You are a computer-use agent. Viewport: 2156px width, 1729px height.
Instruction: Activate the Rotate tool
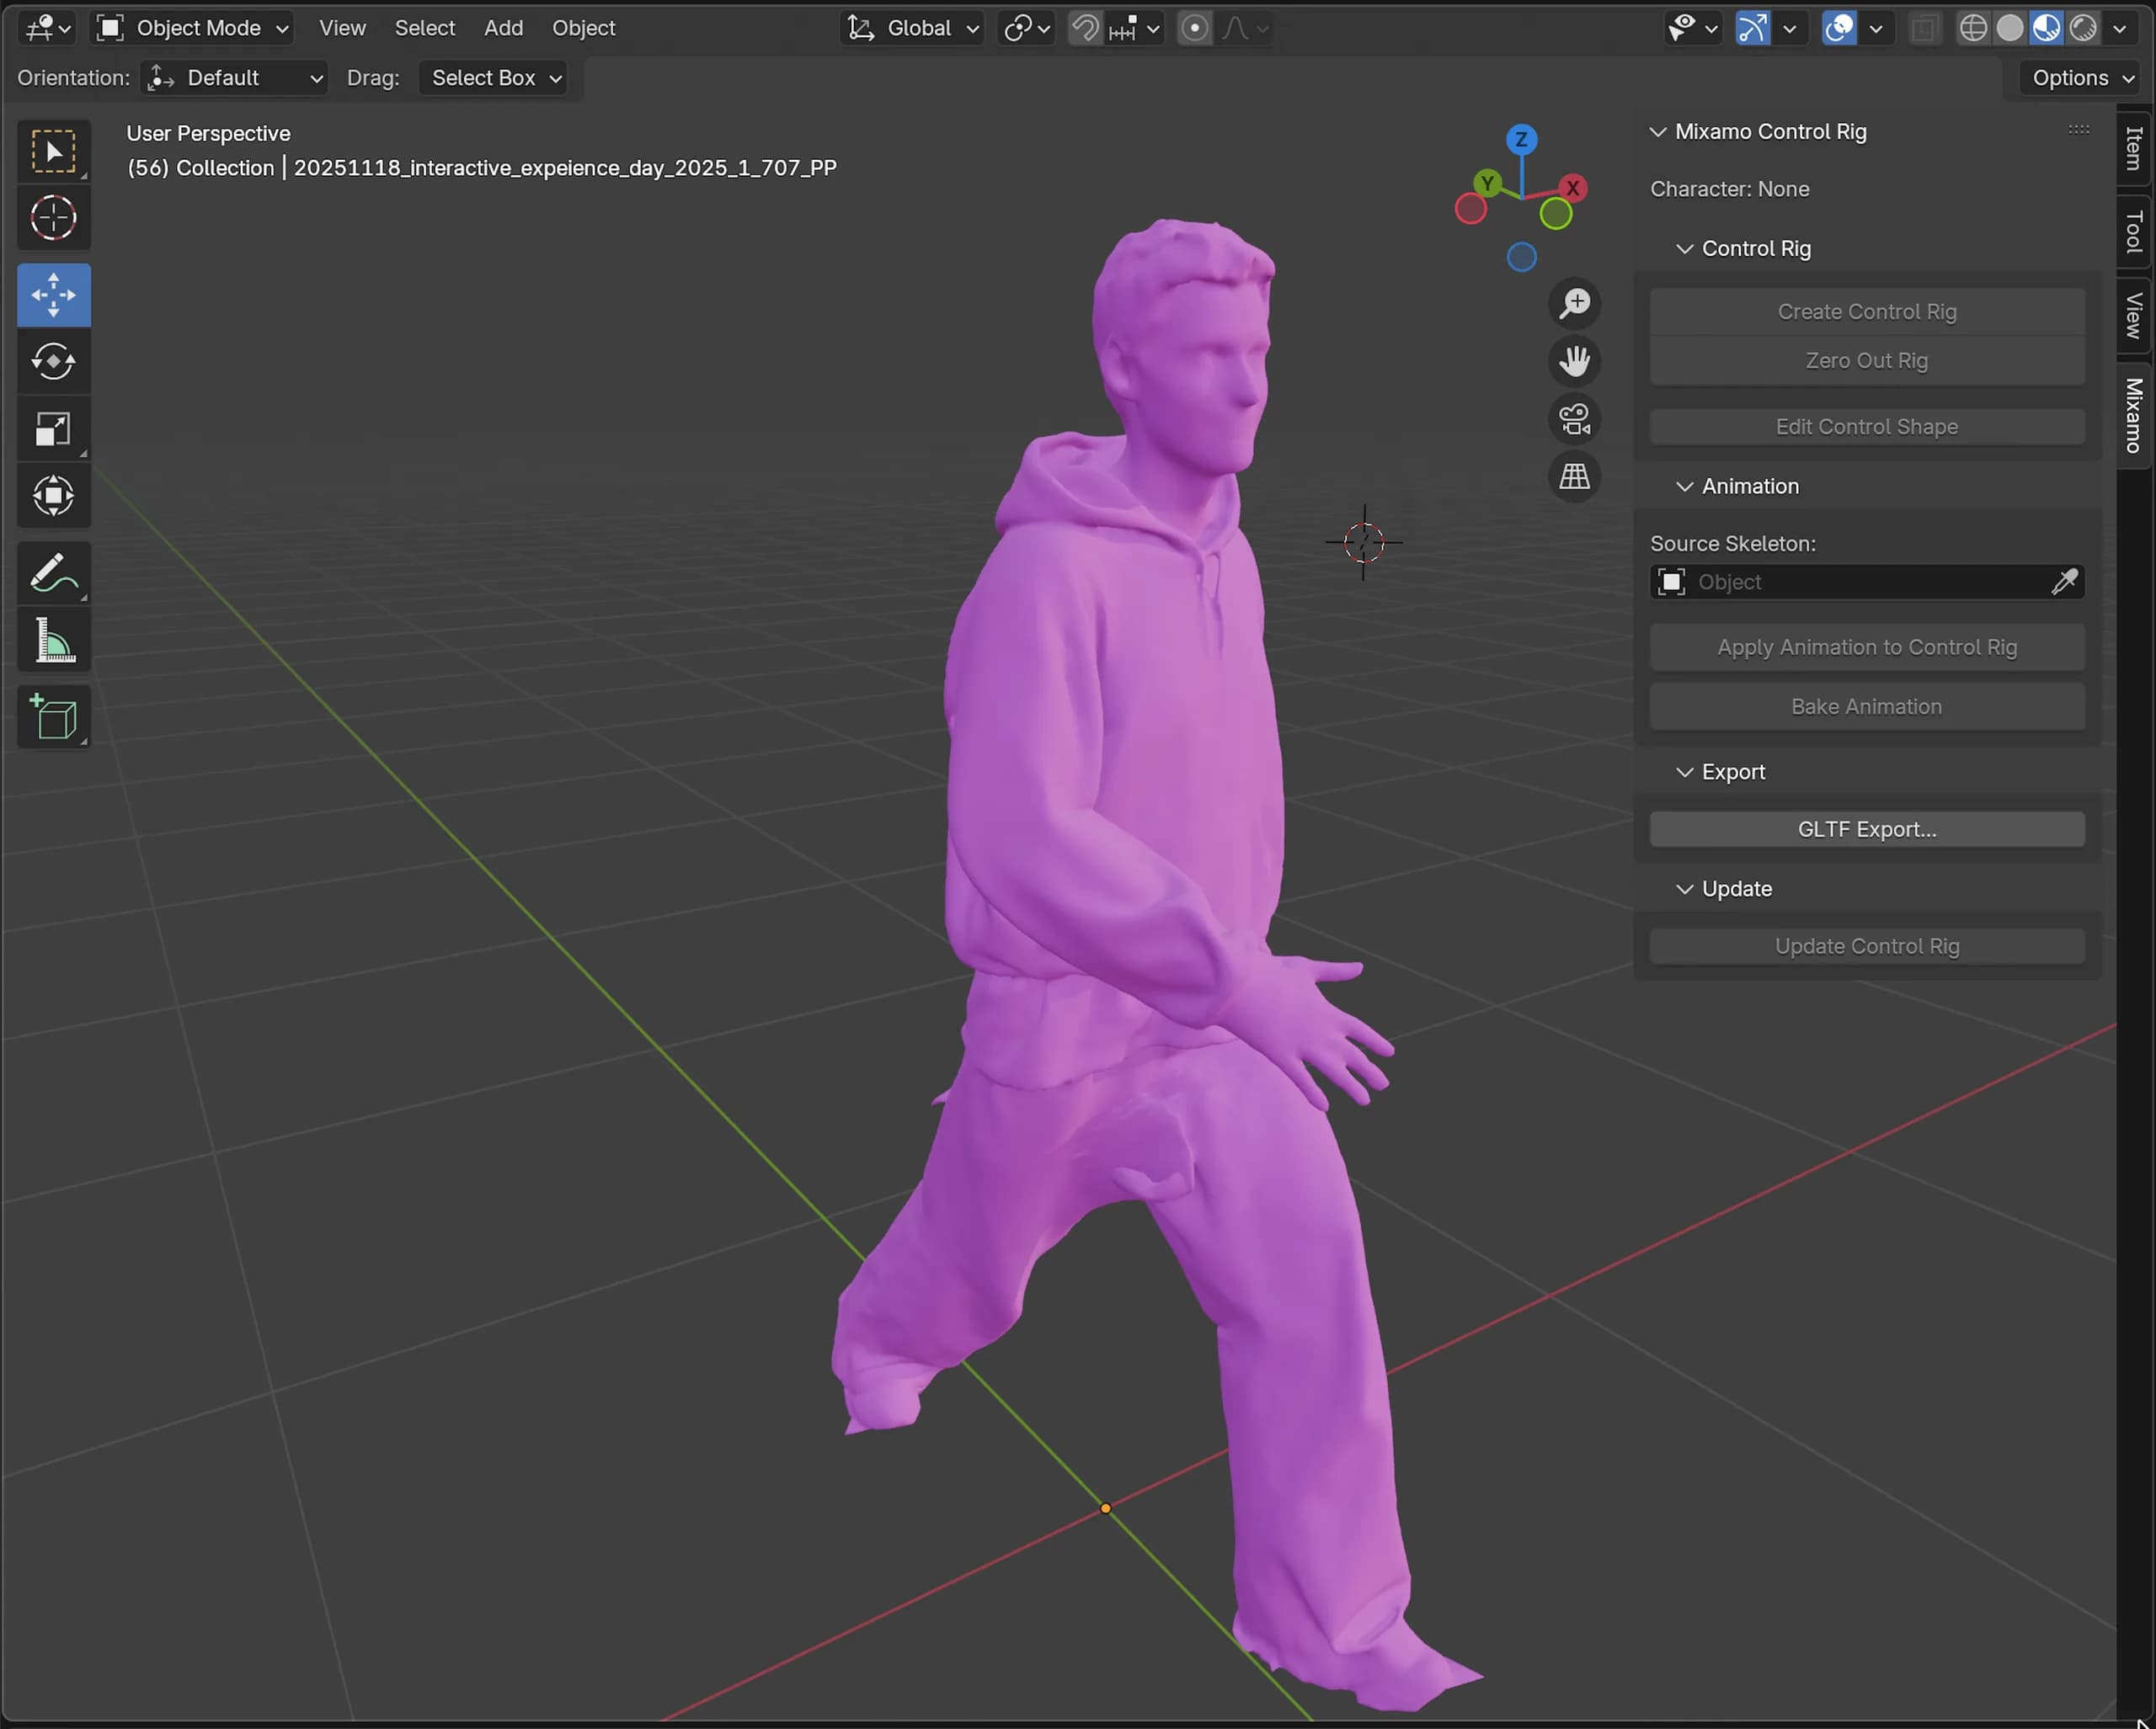53,362
